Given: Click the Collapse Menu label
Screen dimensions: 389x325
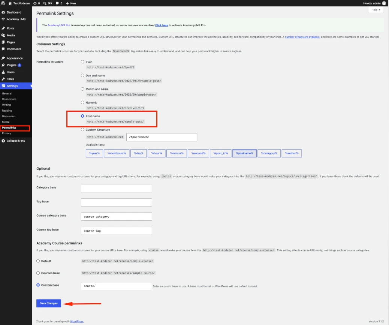Looking at the screenshot, I should (x=16, y=141).
